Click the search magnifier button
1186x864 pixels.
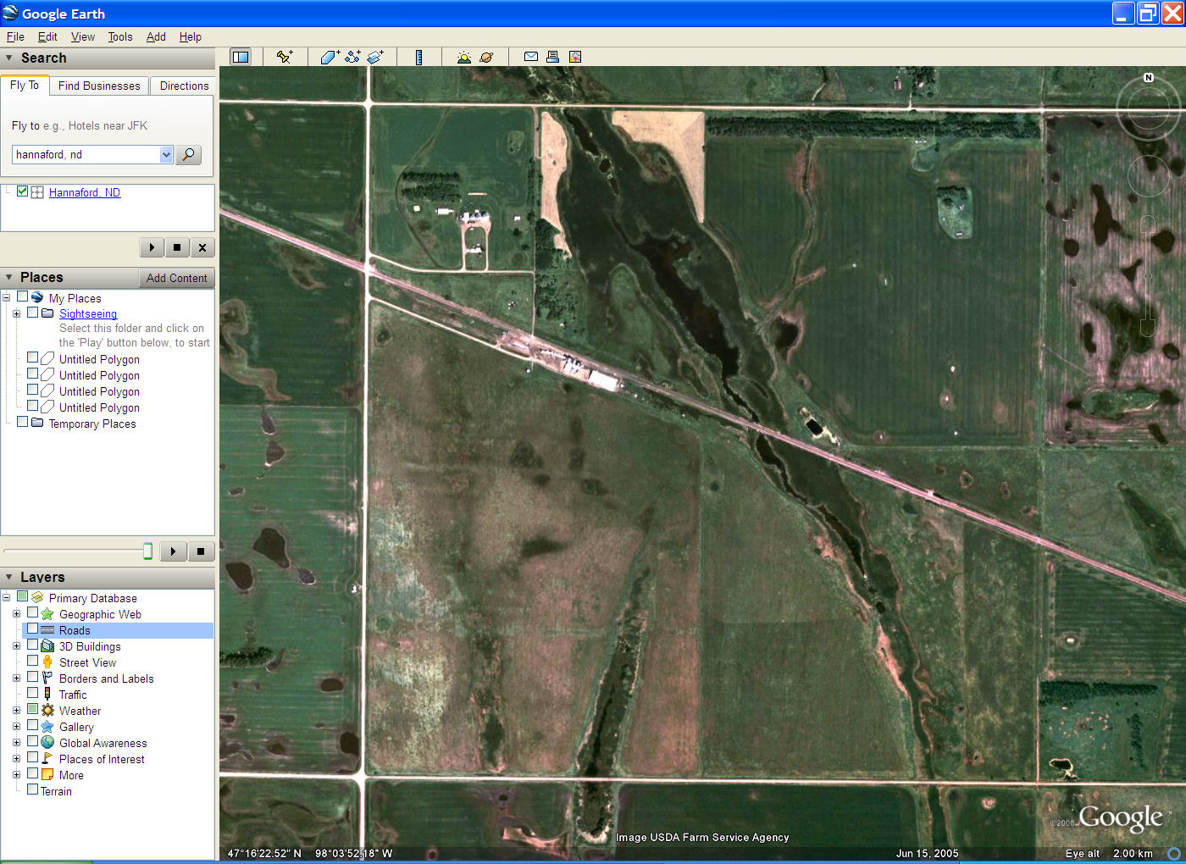coord(188,154)
